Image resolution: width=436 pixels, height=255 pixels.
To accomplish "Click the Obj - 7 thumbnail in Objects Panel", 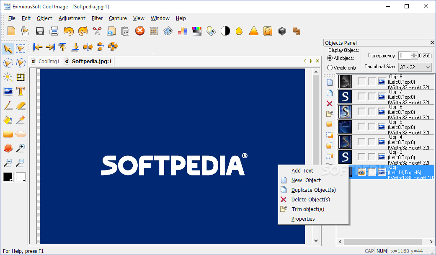I will click(345, 96).
